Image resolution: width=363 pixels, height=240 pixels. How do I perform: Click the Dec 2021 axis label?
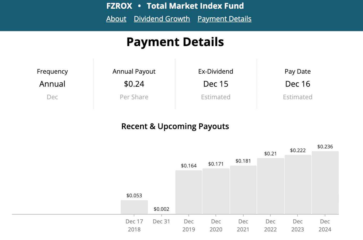click(x=243, y=225)
